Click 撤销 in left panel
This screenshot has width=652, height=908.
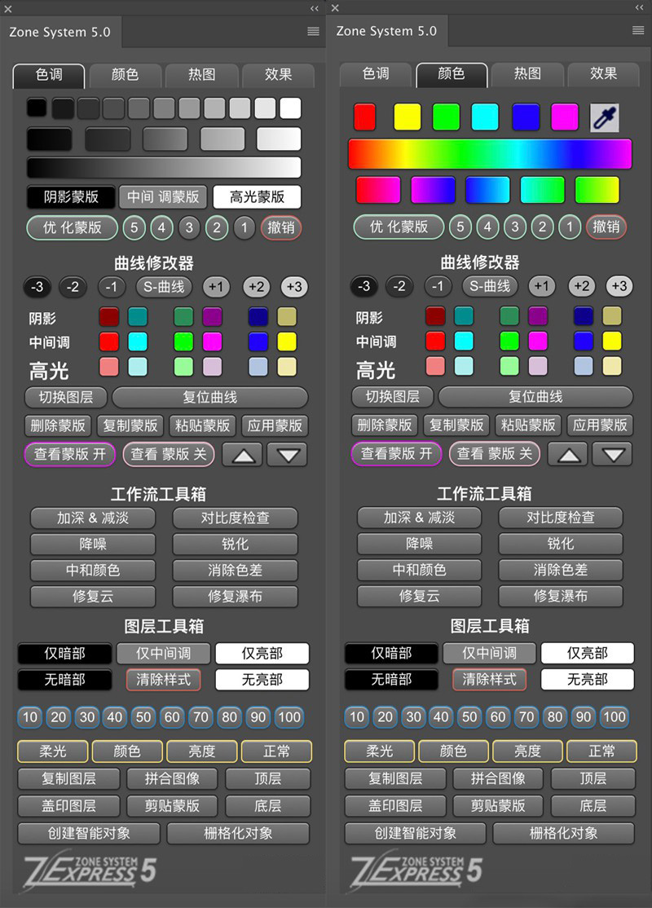281,227
